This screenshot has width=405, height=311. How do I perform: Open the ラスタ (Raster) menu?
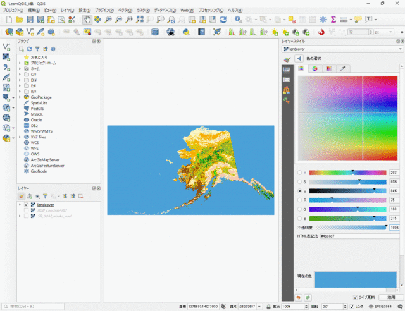143,11
